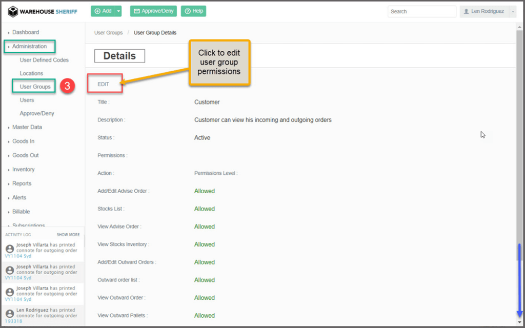Open Locations under Administration
Viewport: 525px width, 328px height.
click(x=31, y=73)
